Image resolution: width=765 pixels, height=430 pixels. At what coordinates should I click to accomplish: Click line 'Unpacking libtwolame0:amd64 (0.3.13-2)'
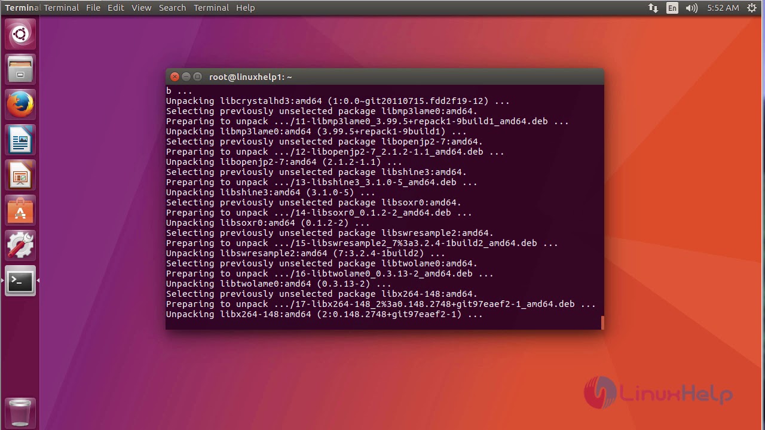coord(279,284)
